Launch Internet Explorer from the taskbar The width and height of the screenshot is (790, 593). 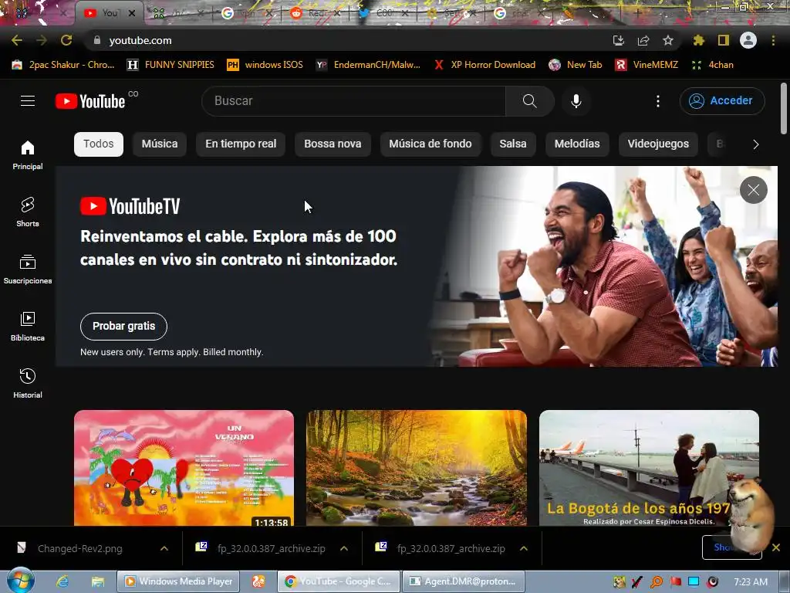(62, 581)
